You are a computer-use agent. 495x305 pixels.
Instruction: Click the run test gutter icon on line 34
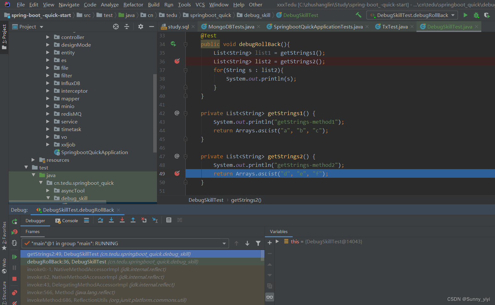pyautogui.click(x=173, y=44)
